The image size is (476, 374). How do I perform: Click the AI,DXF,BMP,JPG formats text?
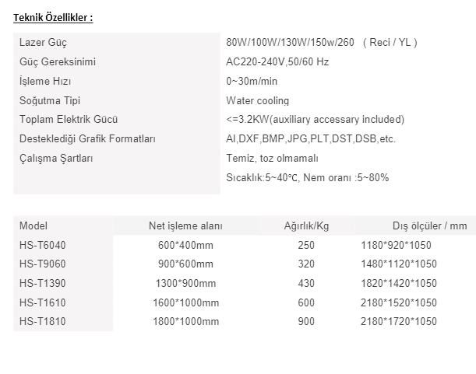pyautogui.click(x=311, y=139)
